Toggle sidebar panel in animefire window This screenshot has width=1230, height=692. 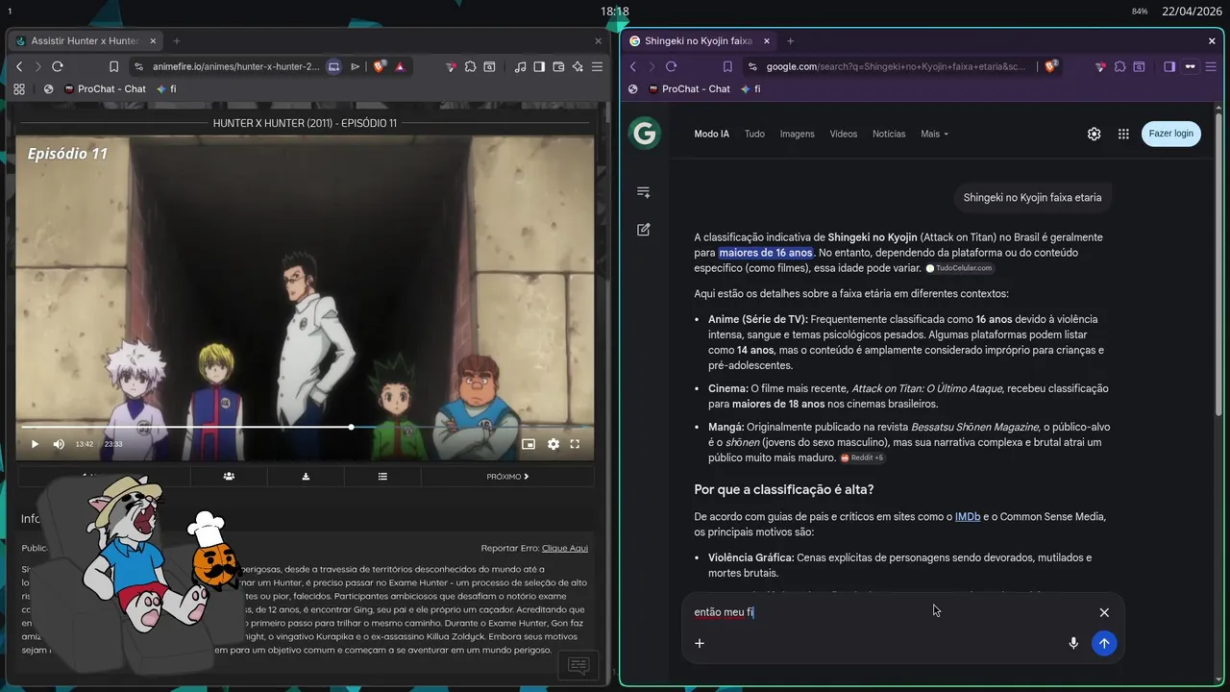click(539, 66)
